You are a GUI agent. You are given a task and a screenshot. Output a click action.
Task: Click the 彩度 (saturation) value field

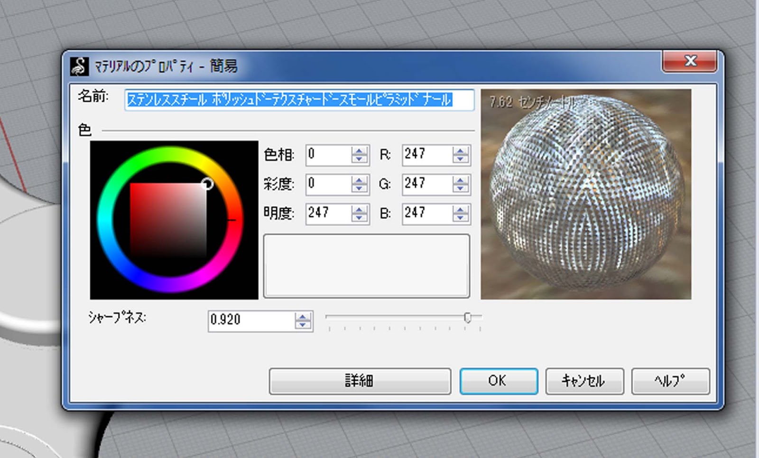(x=329, y=184)
